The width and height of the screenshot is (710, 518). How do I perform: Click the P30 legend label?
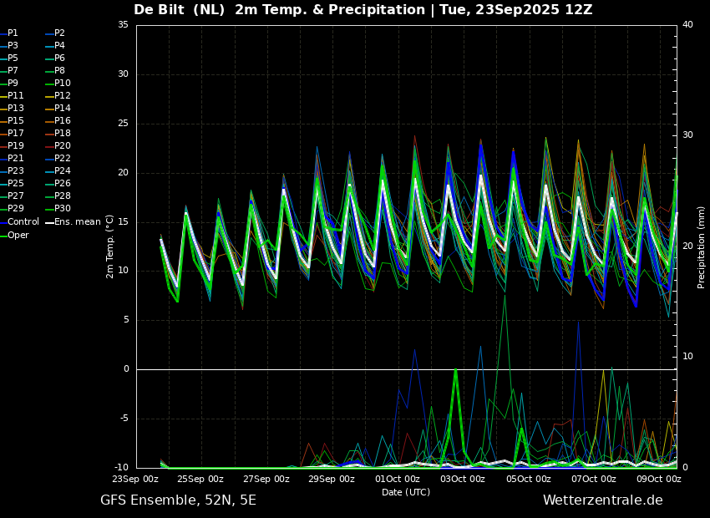click(x=62, y=209)
